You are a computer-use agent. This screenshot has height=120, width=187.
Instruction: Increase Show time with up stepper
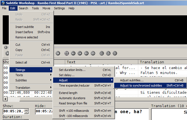click(26, 110)
